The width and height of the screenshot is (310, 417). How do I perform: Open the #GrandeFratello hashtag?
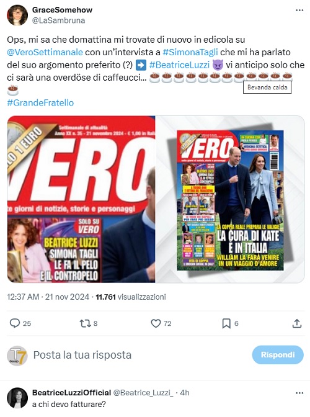coord(40,102)
